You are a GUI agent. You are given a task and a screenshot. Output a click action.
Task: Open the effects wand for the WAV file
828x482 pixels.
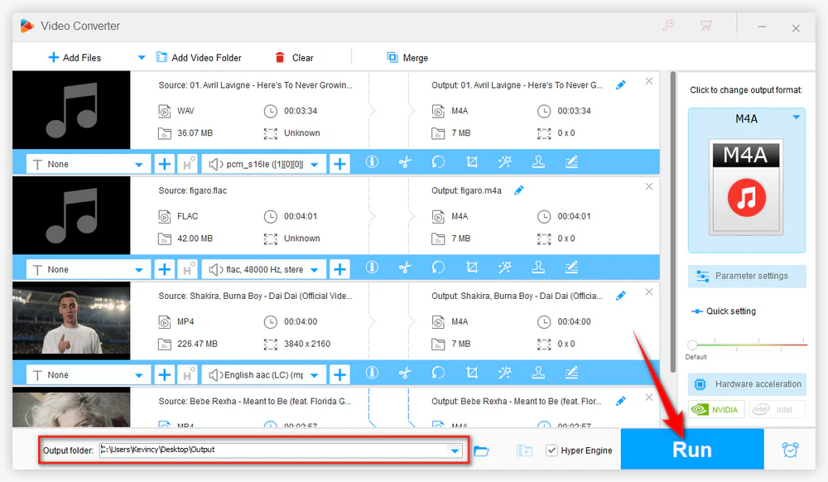(505, 162)
